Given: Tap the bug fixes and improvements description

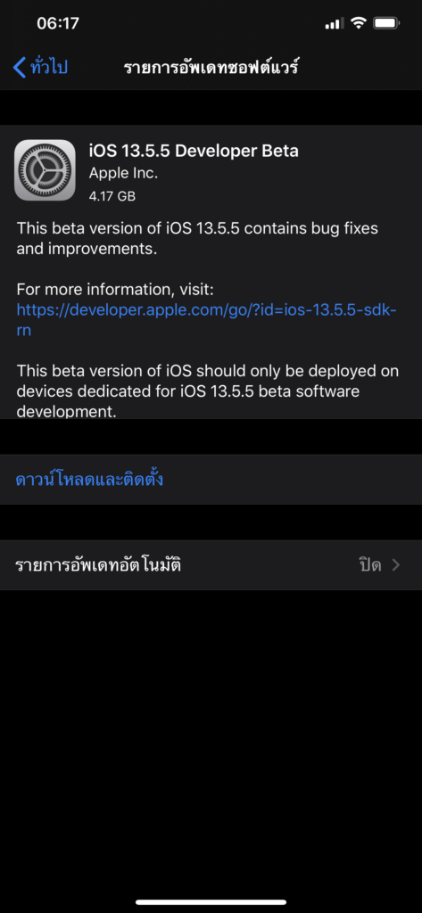Looking at the screenshot, I should tap(197, 237).
